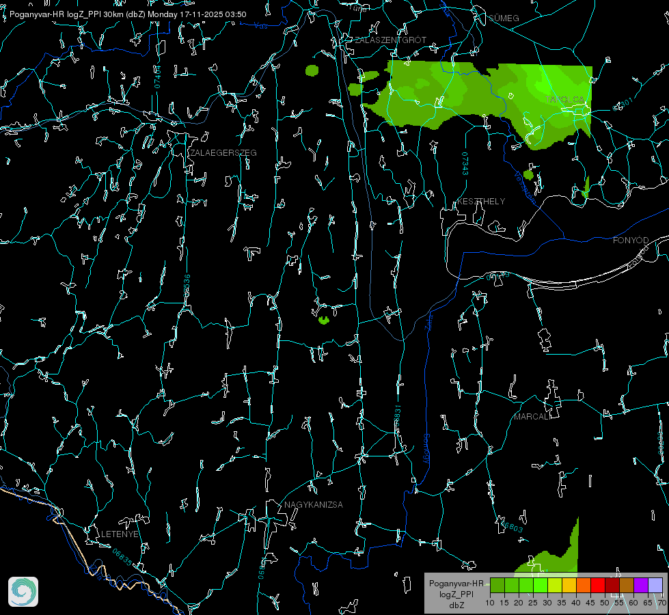The width and height of the screenshot is (669, 615).
Task: Click the road number label 06835
Action: (122, 558)
